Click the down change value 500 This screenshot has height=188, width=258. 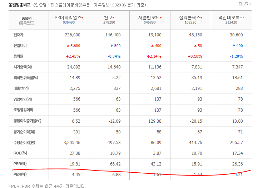coord(117,46)
